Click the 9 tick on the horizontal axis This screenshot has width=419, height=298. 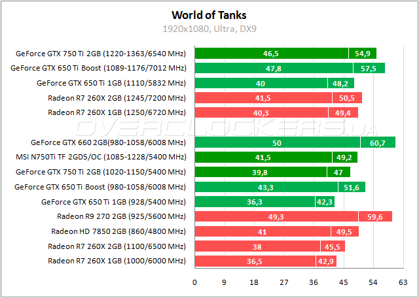[x=225, y=282]
